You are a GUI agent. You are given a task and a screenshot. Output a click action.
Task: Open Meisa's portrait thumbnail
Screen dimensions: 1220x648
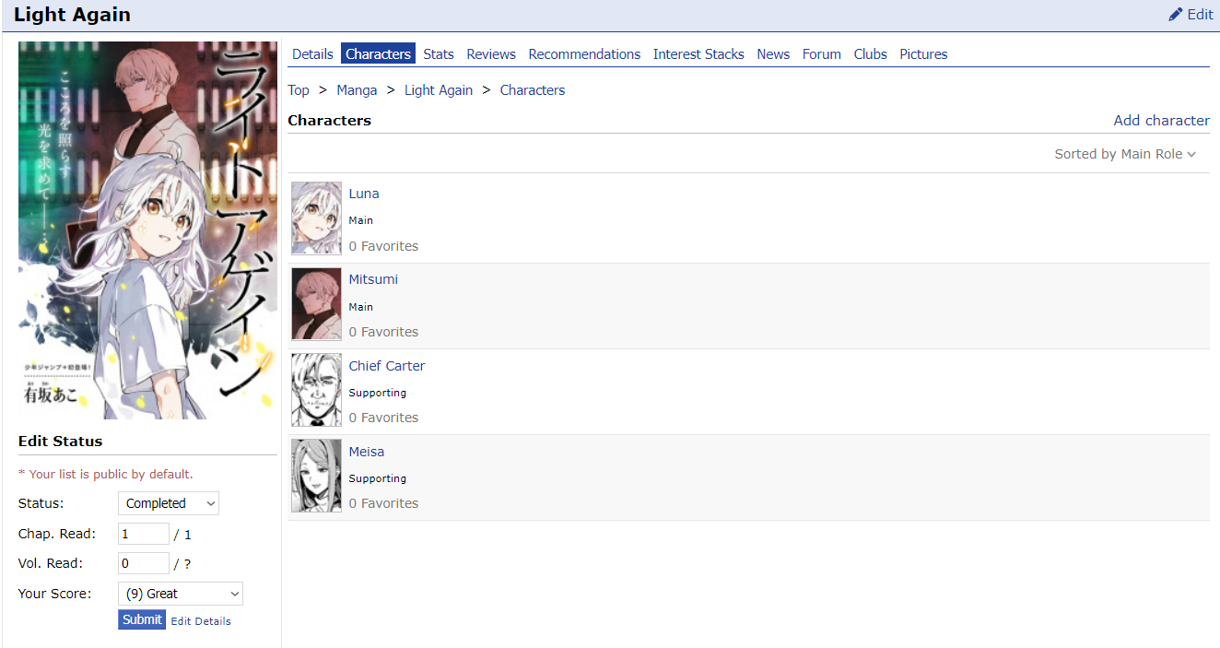pyautogui.click(x=316, y=476)
